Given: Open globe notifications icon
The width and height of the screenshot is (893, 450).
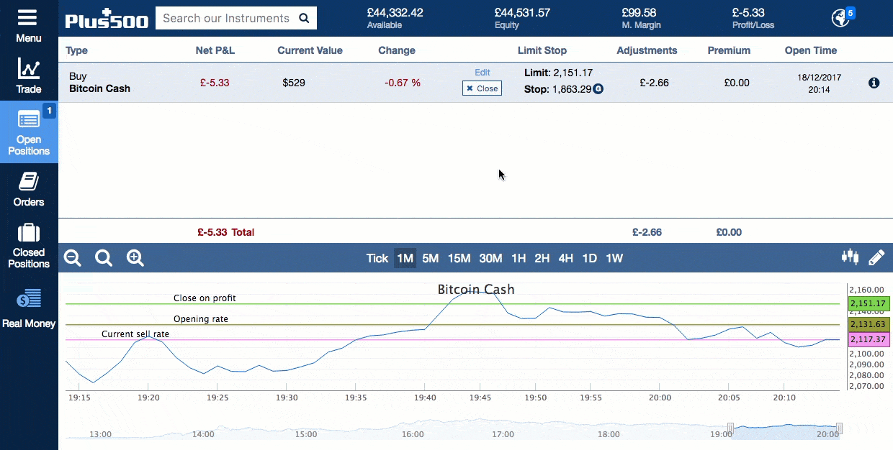Looking at the screenshot, I should pos(840,18).
